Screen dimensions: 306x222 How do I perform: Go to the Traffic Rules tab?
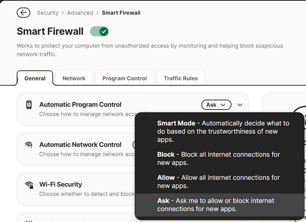coord(181,78)
